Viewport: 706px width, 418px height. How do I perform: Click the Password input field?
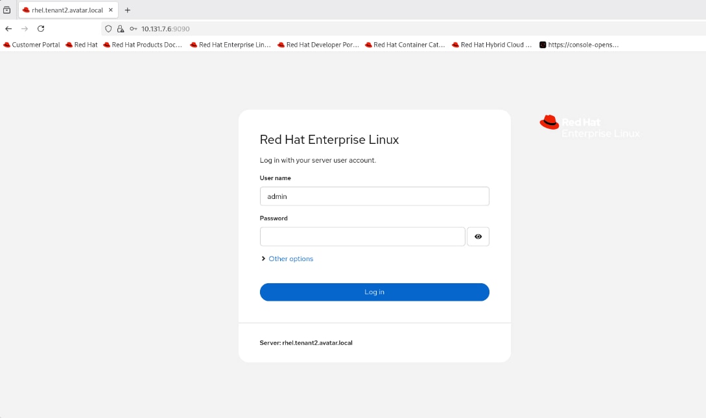click(362, 237)
